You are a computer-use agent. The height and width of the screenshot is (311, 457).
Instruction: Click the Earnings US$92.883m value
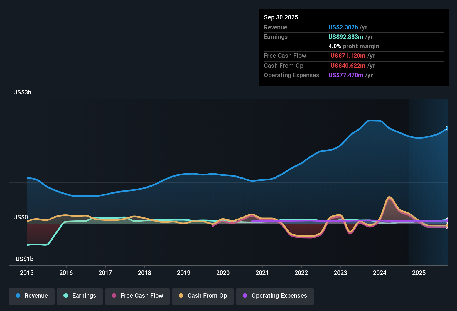pyautogui.click(x=346, y=37)
